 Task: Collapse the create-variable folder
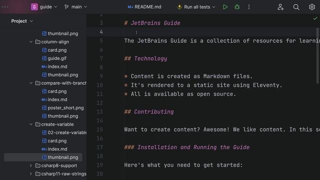coord(31,124)
